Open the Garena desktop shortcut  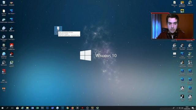click(12, 55)
